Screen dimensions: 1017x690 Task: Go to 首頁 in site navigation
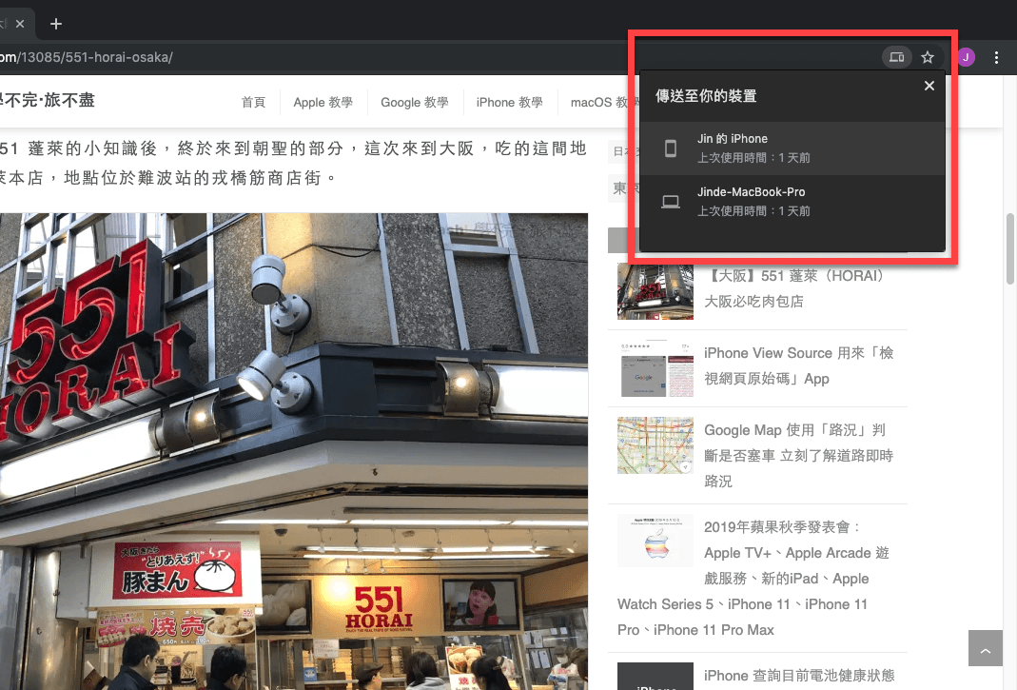point(253,102)
